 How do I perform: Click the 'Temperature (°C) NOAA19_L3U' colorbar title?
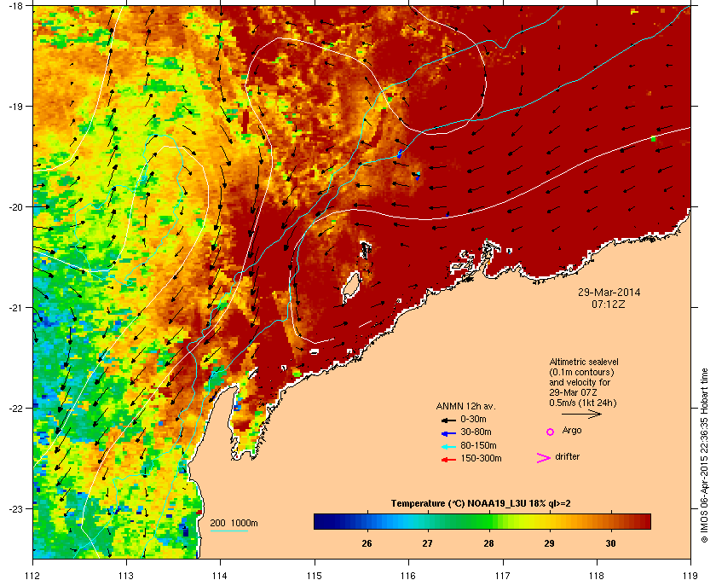coord(459,504)
